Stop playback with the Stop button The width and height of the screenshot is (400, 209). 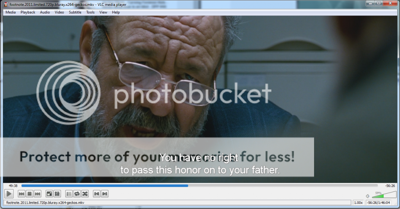[x=30, y=194]
